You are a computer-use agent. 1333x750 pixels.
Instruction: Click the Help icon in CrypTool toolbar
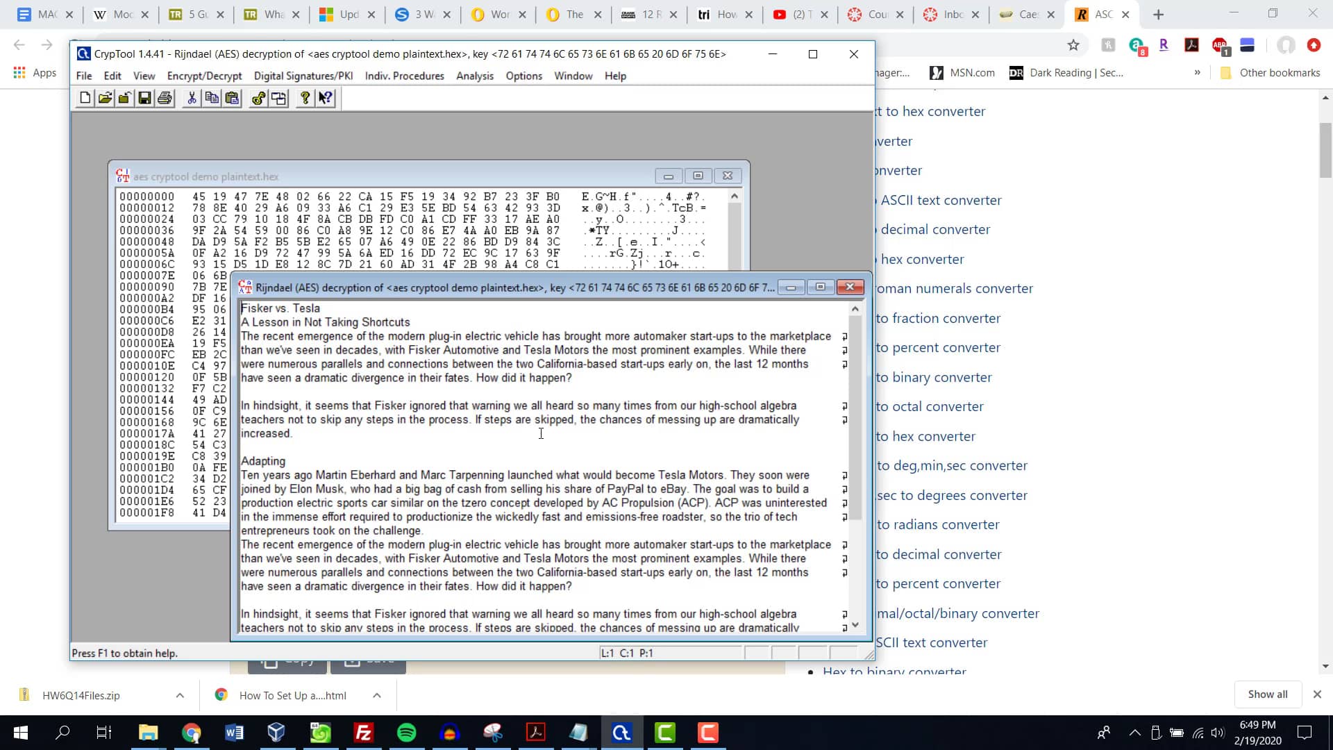pyautogui.click(x=305, y=98)
